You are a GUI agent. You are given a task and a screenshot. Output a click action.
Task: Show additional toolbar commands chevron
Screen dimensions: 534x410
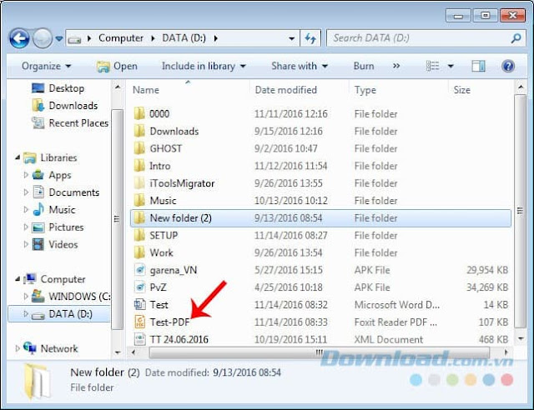tap(396, 66)
